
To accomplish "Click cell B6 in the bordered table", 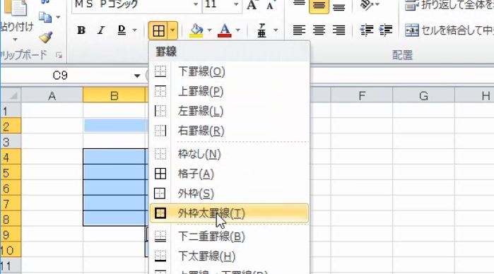I will [114, 188].
